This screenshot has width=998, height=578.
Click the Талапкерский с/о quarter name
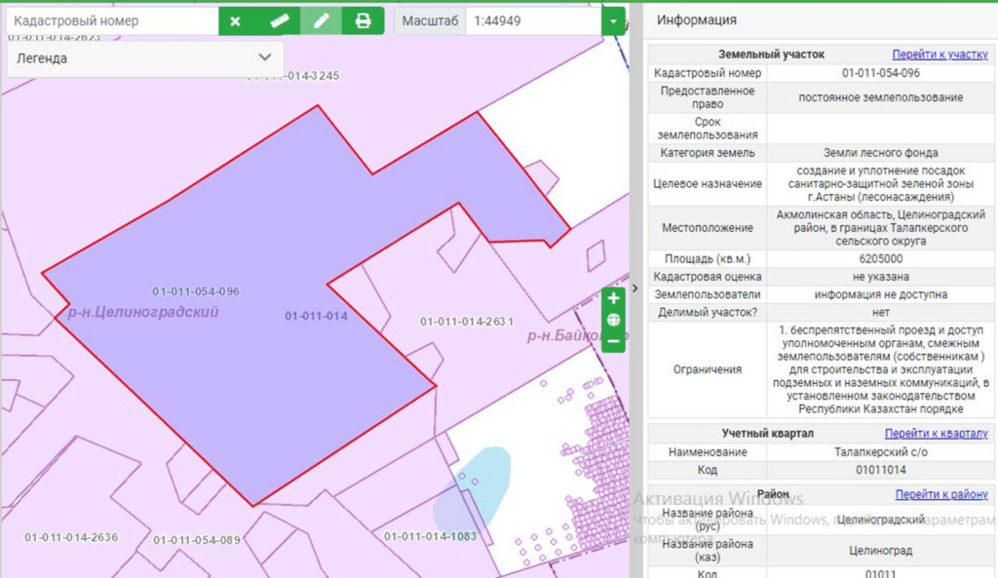click(x=881, y=452)
